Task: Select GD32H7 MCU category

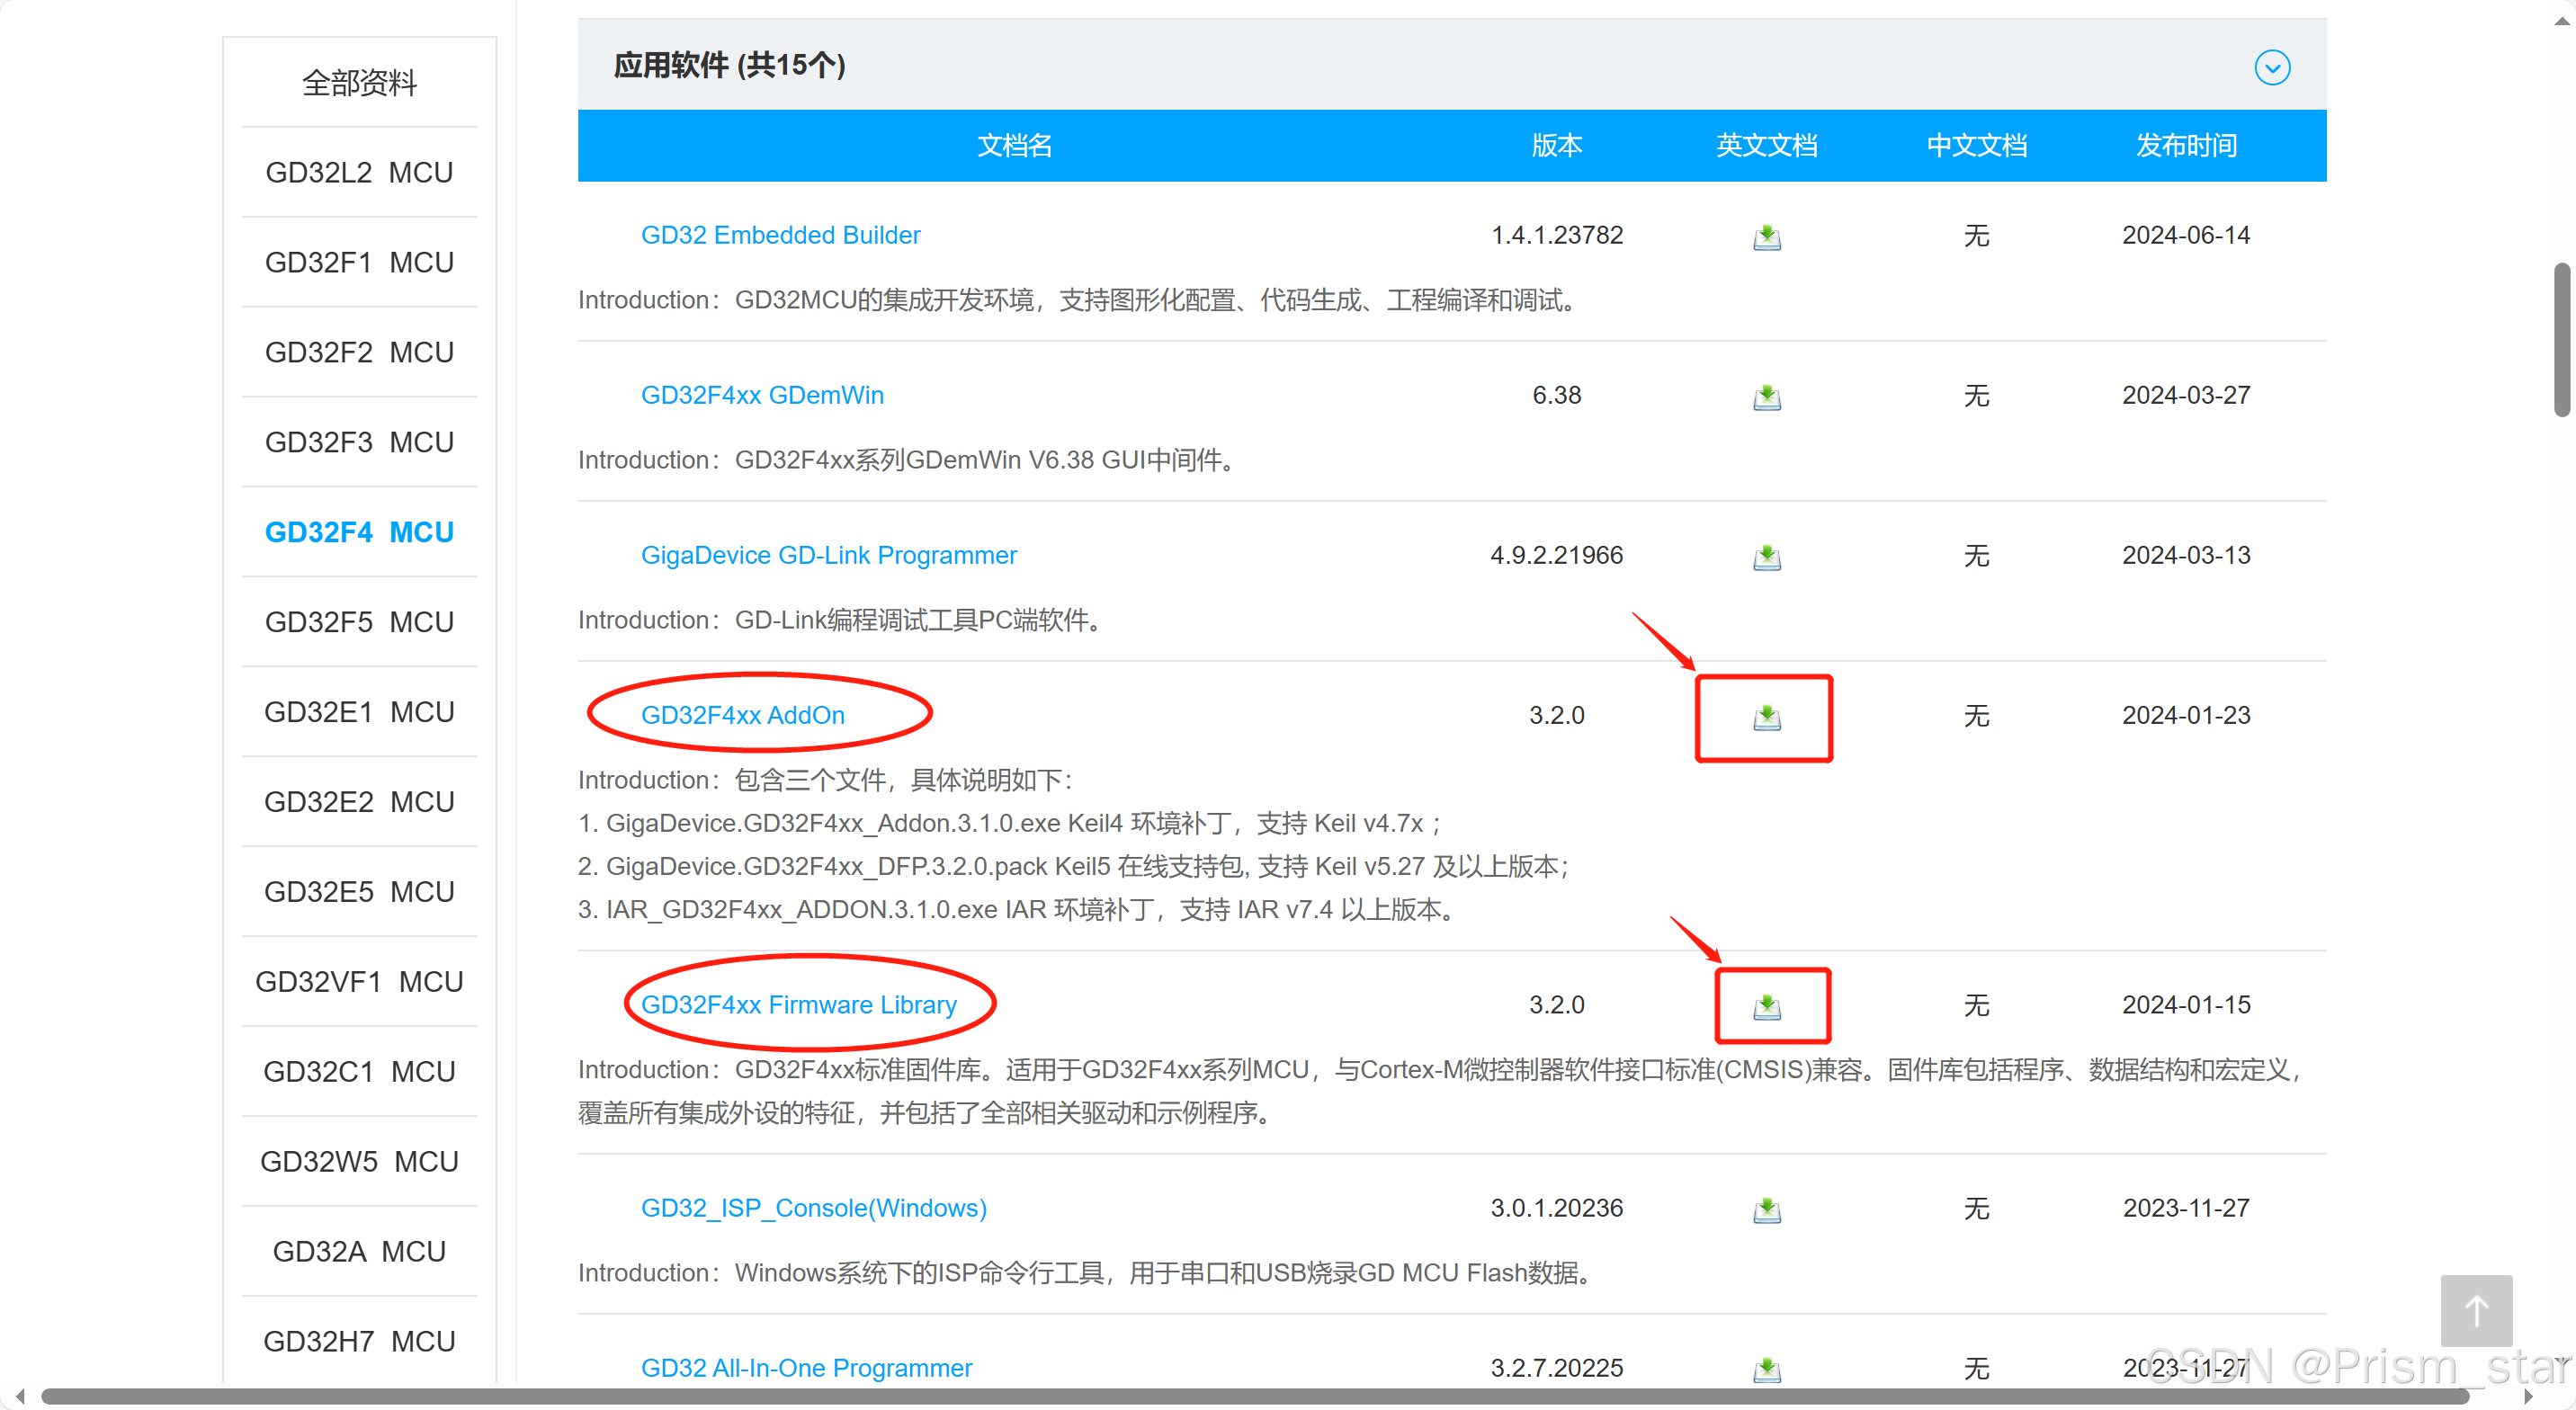Action: [x=359, y=1342]
